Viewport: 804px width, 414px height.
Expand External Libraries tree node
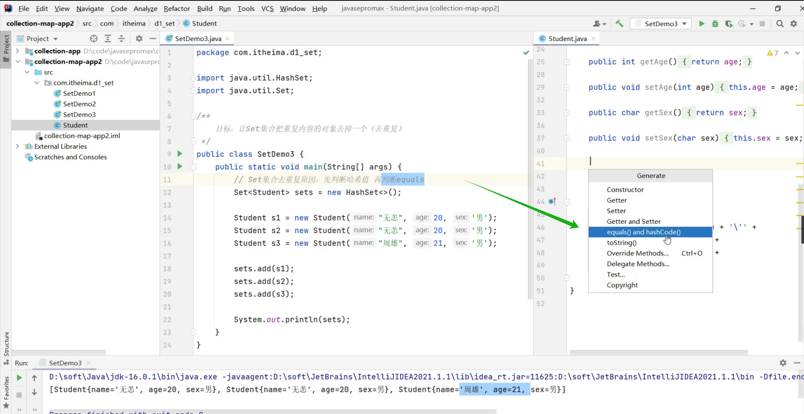17,146
